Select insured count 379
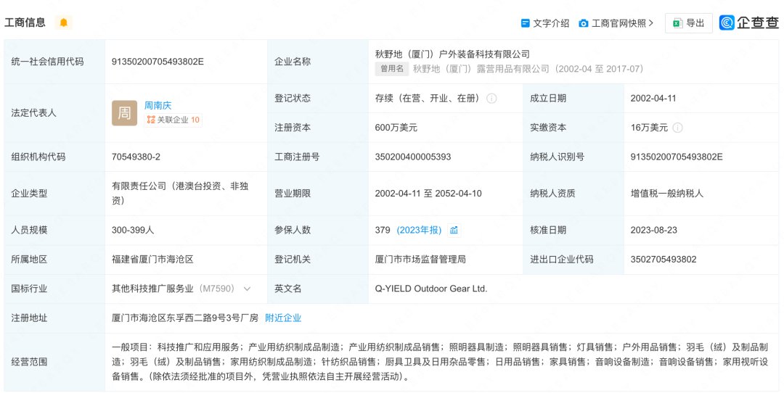Viewport: 784px width, 393px height. (383, 230)
